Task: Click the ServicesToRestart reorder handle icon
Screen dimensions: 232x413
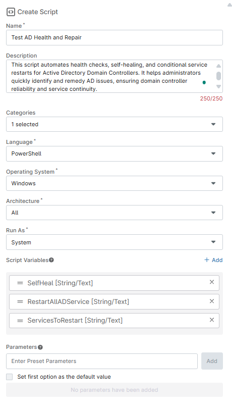Action: (20, 321)
